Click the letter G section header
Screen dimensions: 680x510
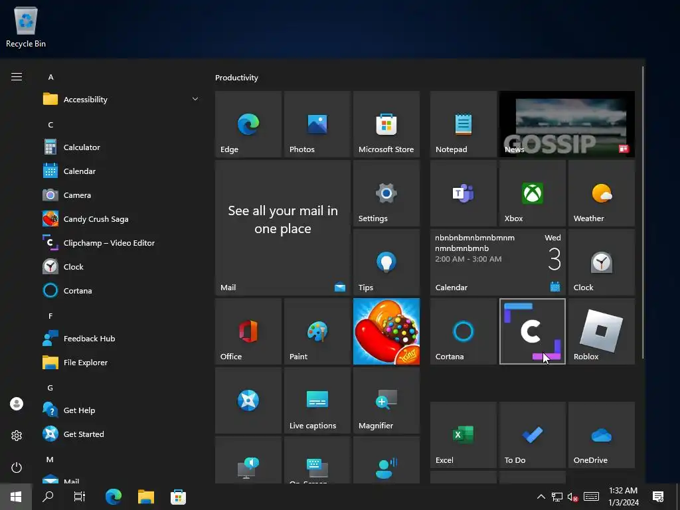tap(50, 388)
